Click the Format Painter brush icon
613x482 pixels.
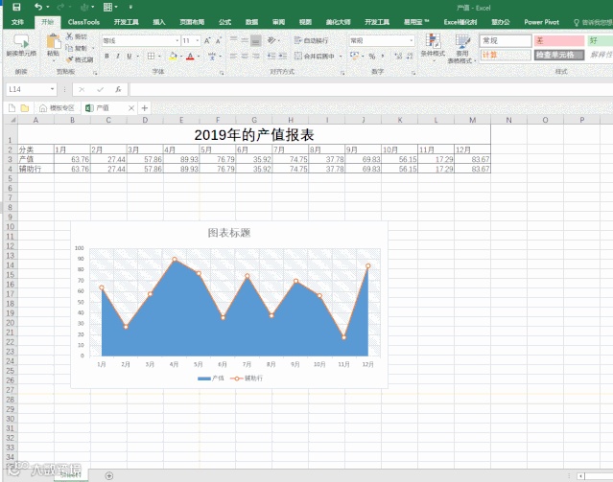coord(70,59)
